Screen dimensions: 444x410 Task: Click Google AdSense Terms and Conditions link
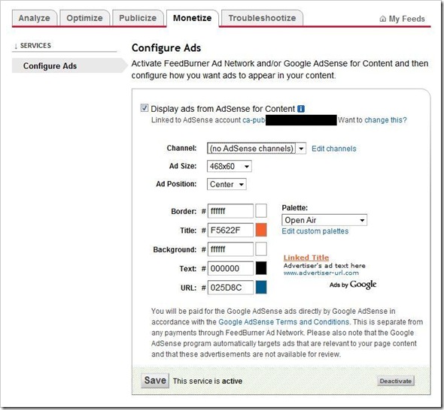tap(284, 322)
